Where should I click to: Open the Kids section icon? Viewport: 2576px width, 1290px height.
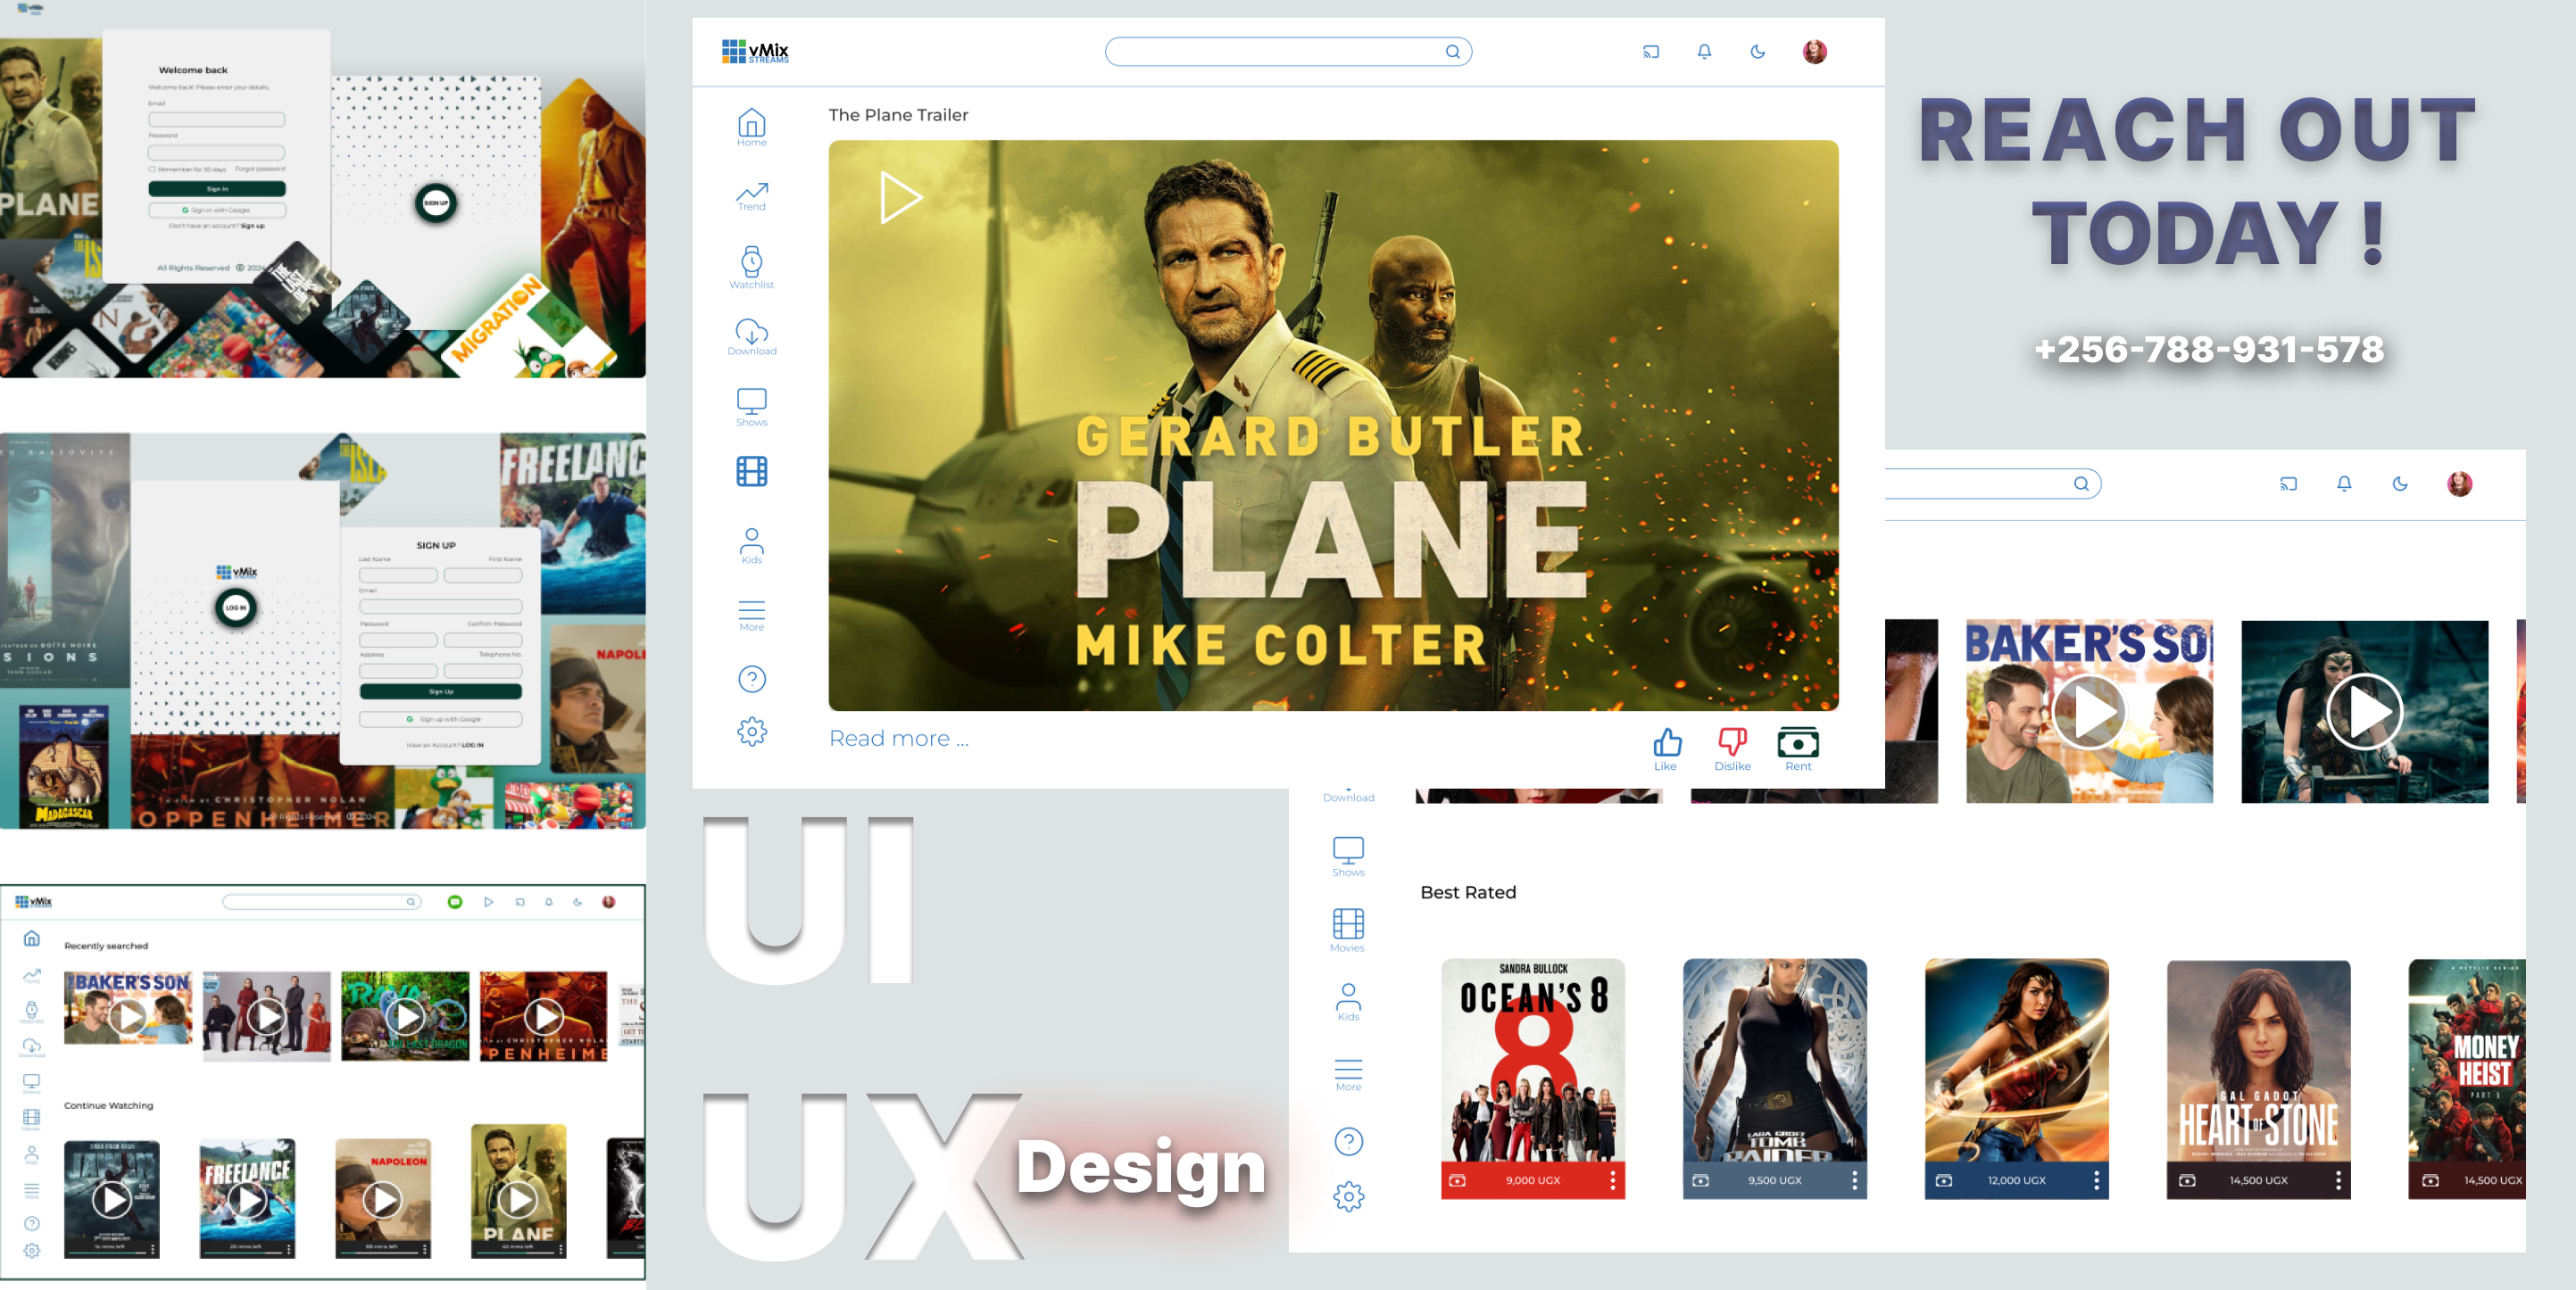[x=752, y=546]
